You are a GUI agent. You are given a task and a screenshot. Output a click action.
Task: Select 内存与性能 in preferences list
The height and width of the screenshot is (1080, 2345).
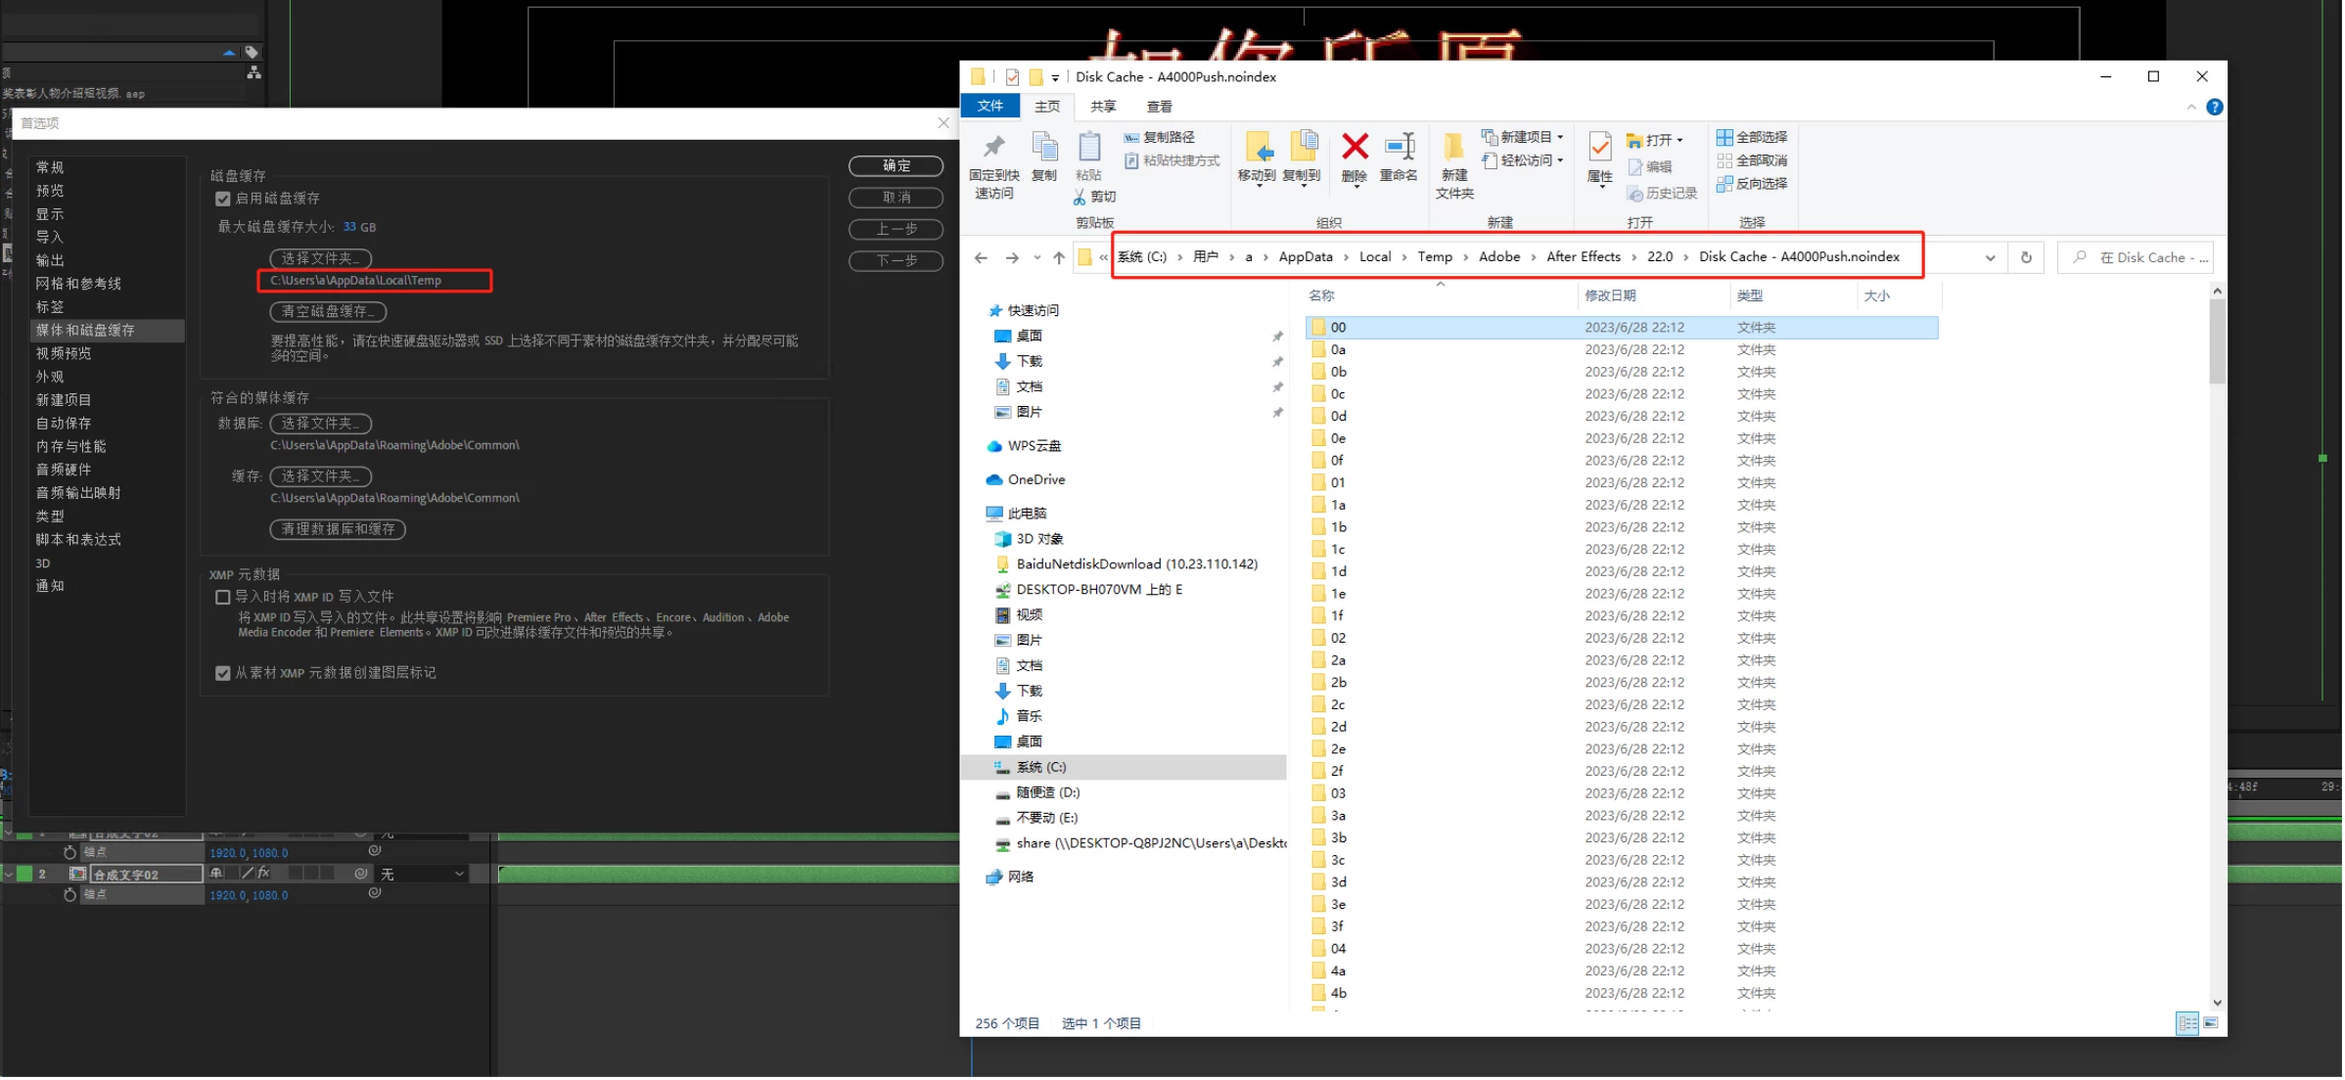(70, 447)
